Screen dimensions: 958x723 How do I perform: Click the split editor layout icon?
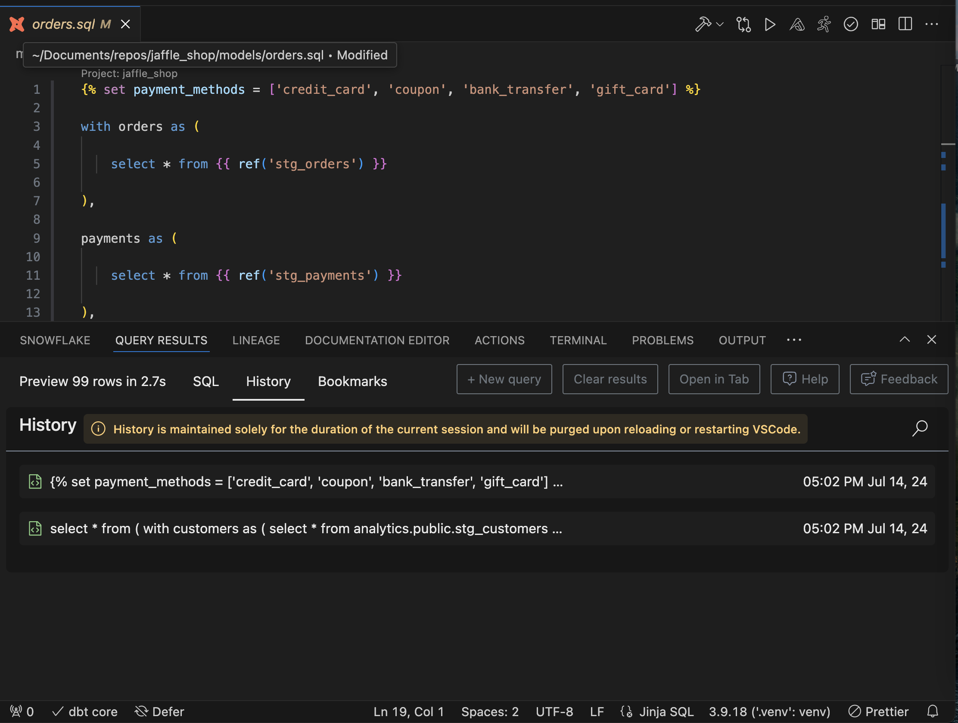(905, 24)
